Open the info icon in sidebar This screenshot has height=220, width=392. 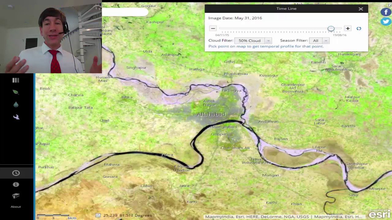coord(16,185)
